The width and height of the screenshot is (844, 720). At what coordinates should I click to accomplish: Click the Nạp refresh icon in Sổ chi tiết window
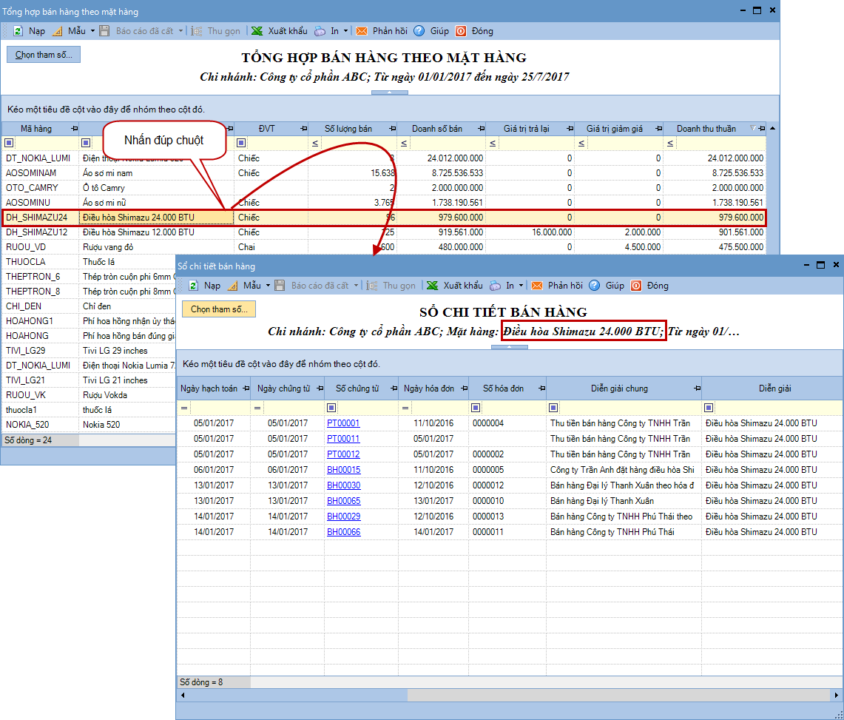click(193, 286)
